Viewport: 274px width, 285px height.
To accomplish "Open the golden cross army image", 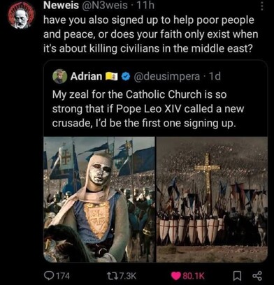I will (212, 199).
